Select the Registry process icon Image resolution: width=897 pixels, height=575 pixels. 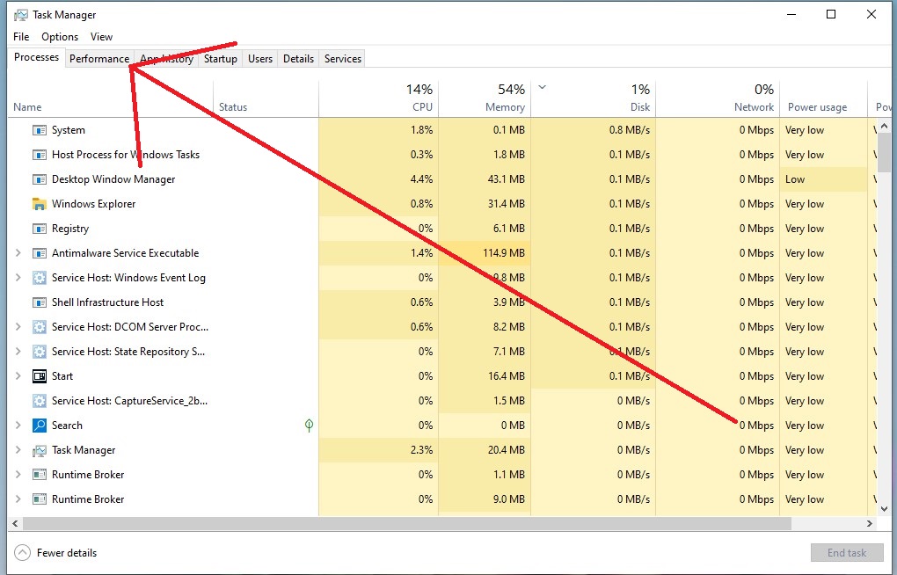39,229
